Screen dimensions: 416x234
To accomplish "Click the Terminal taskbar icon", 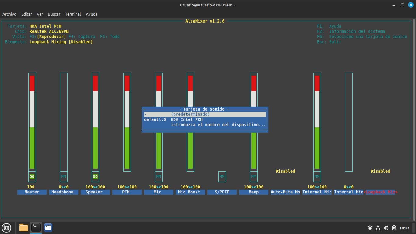I will pos(36,228).
